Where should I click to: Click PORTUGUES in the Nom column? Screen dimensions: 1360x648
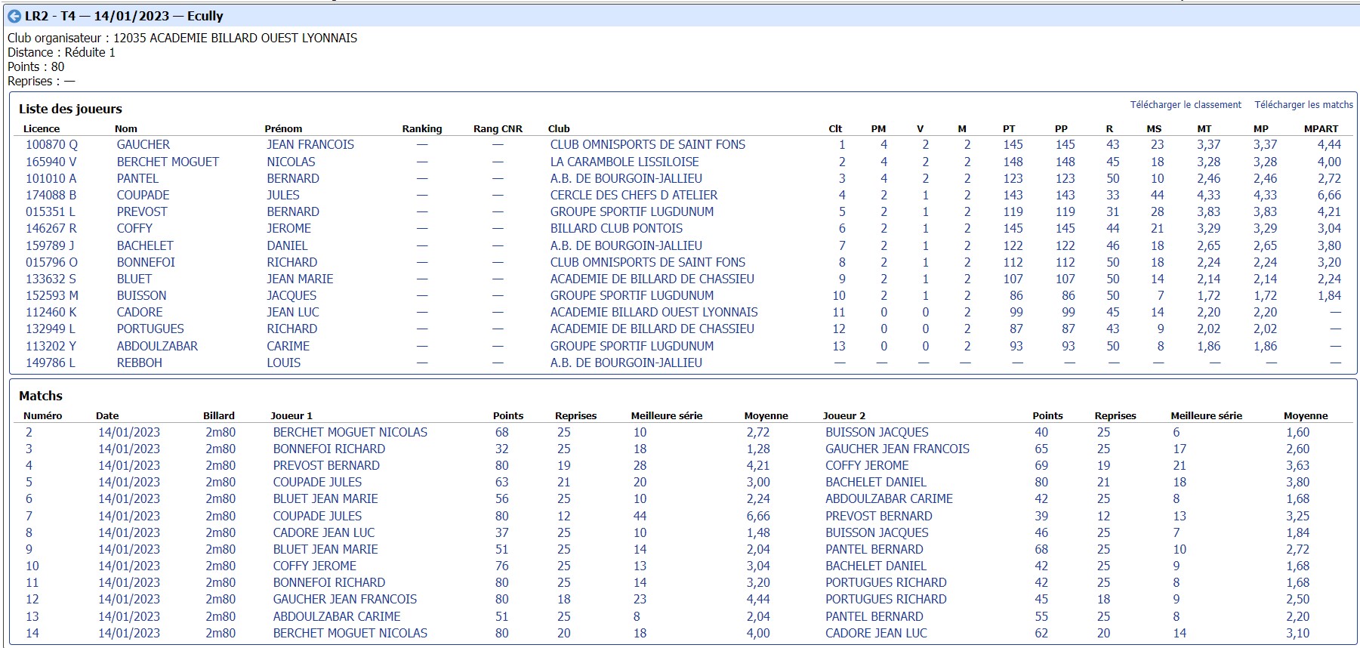coord(150,329)
